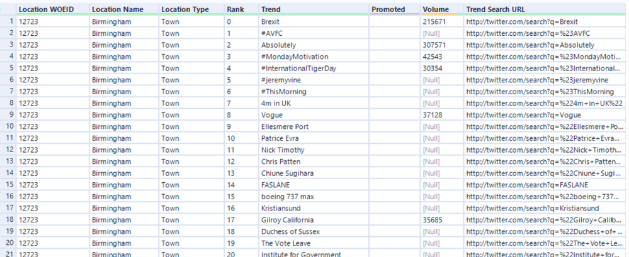Click the Location Type column header
The image size is (629, 257).
tap(191, 9)
